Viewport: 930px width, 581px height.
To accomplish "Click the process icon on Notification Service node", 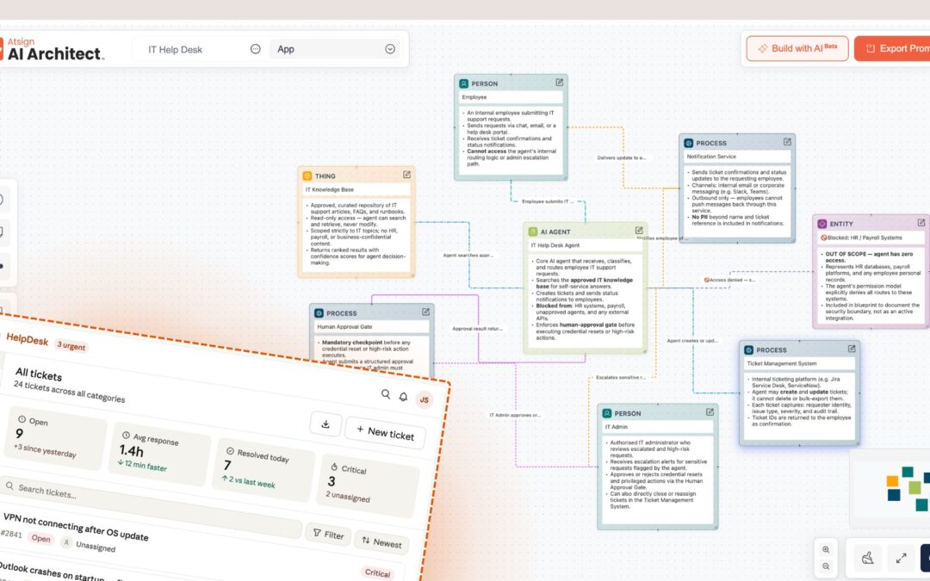I will (x=689, y=143).
